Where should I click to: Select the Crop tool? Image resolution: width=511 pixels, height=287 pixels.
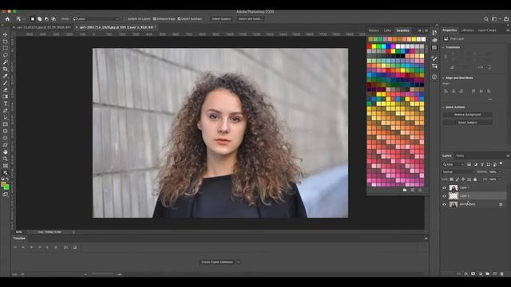click(x=6, y=69)
